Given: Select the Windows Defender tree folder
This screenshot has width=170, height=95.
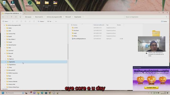Looking at the screenshot, I should [x=13, y=82].
